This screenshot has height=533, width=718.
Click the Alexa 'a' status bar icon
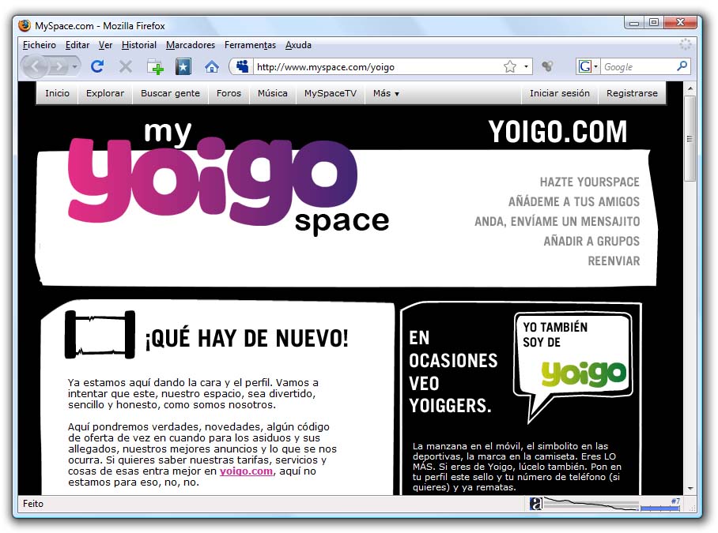536,504
